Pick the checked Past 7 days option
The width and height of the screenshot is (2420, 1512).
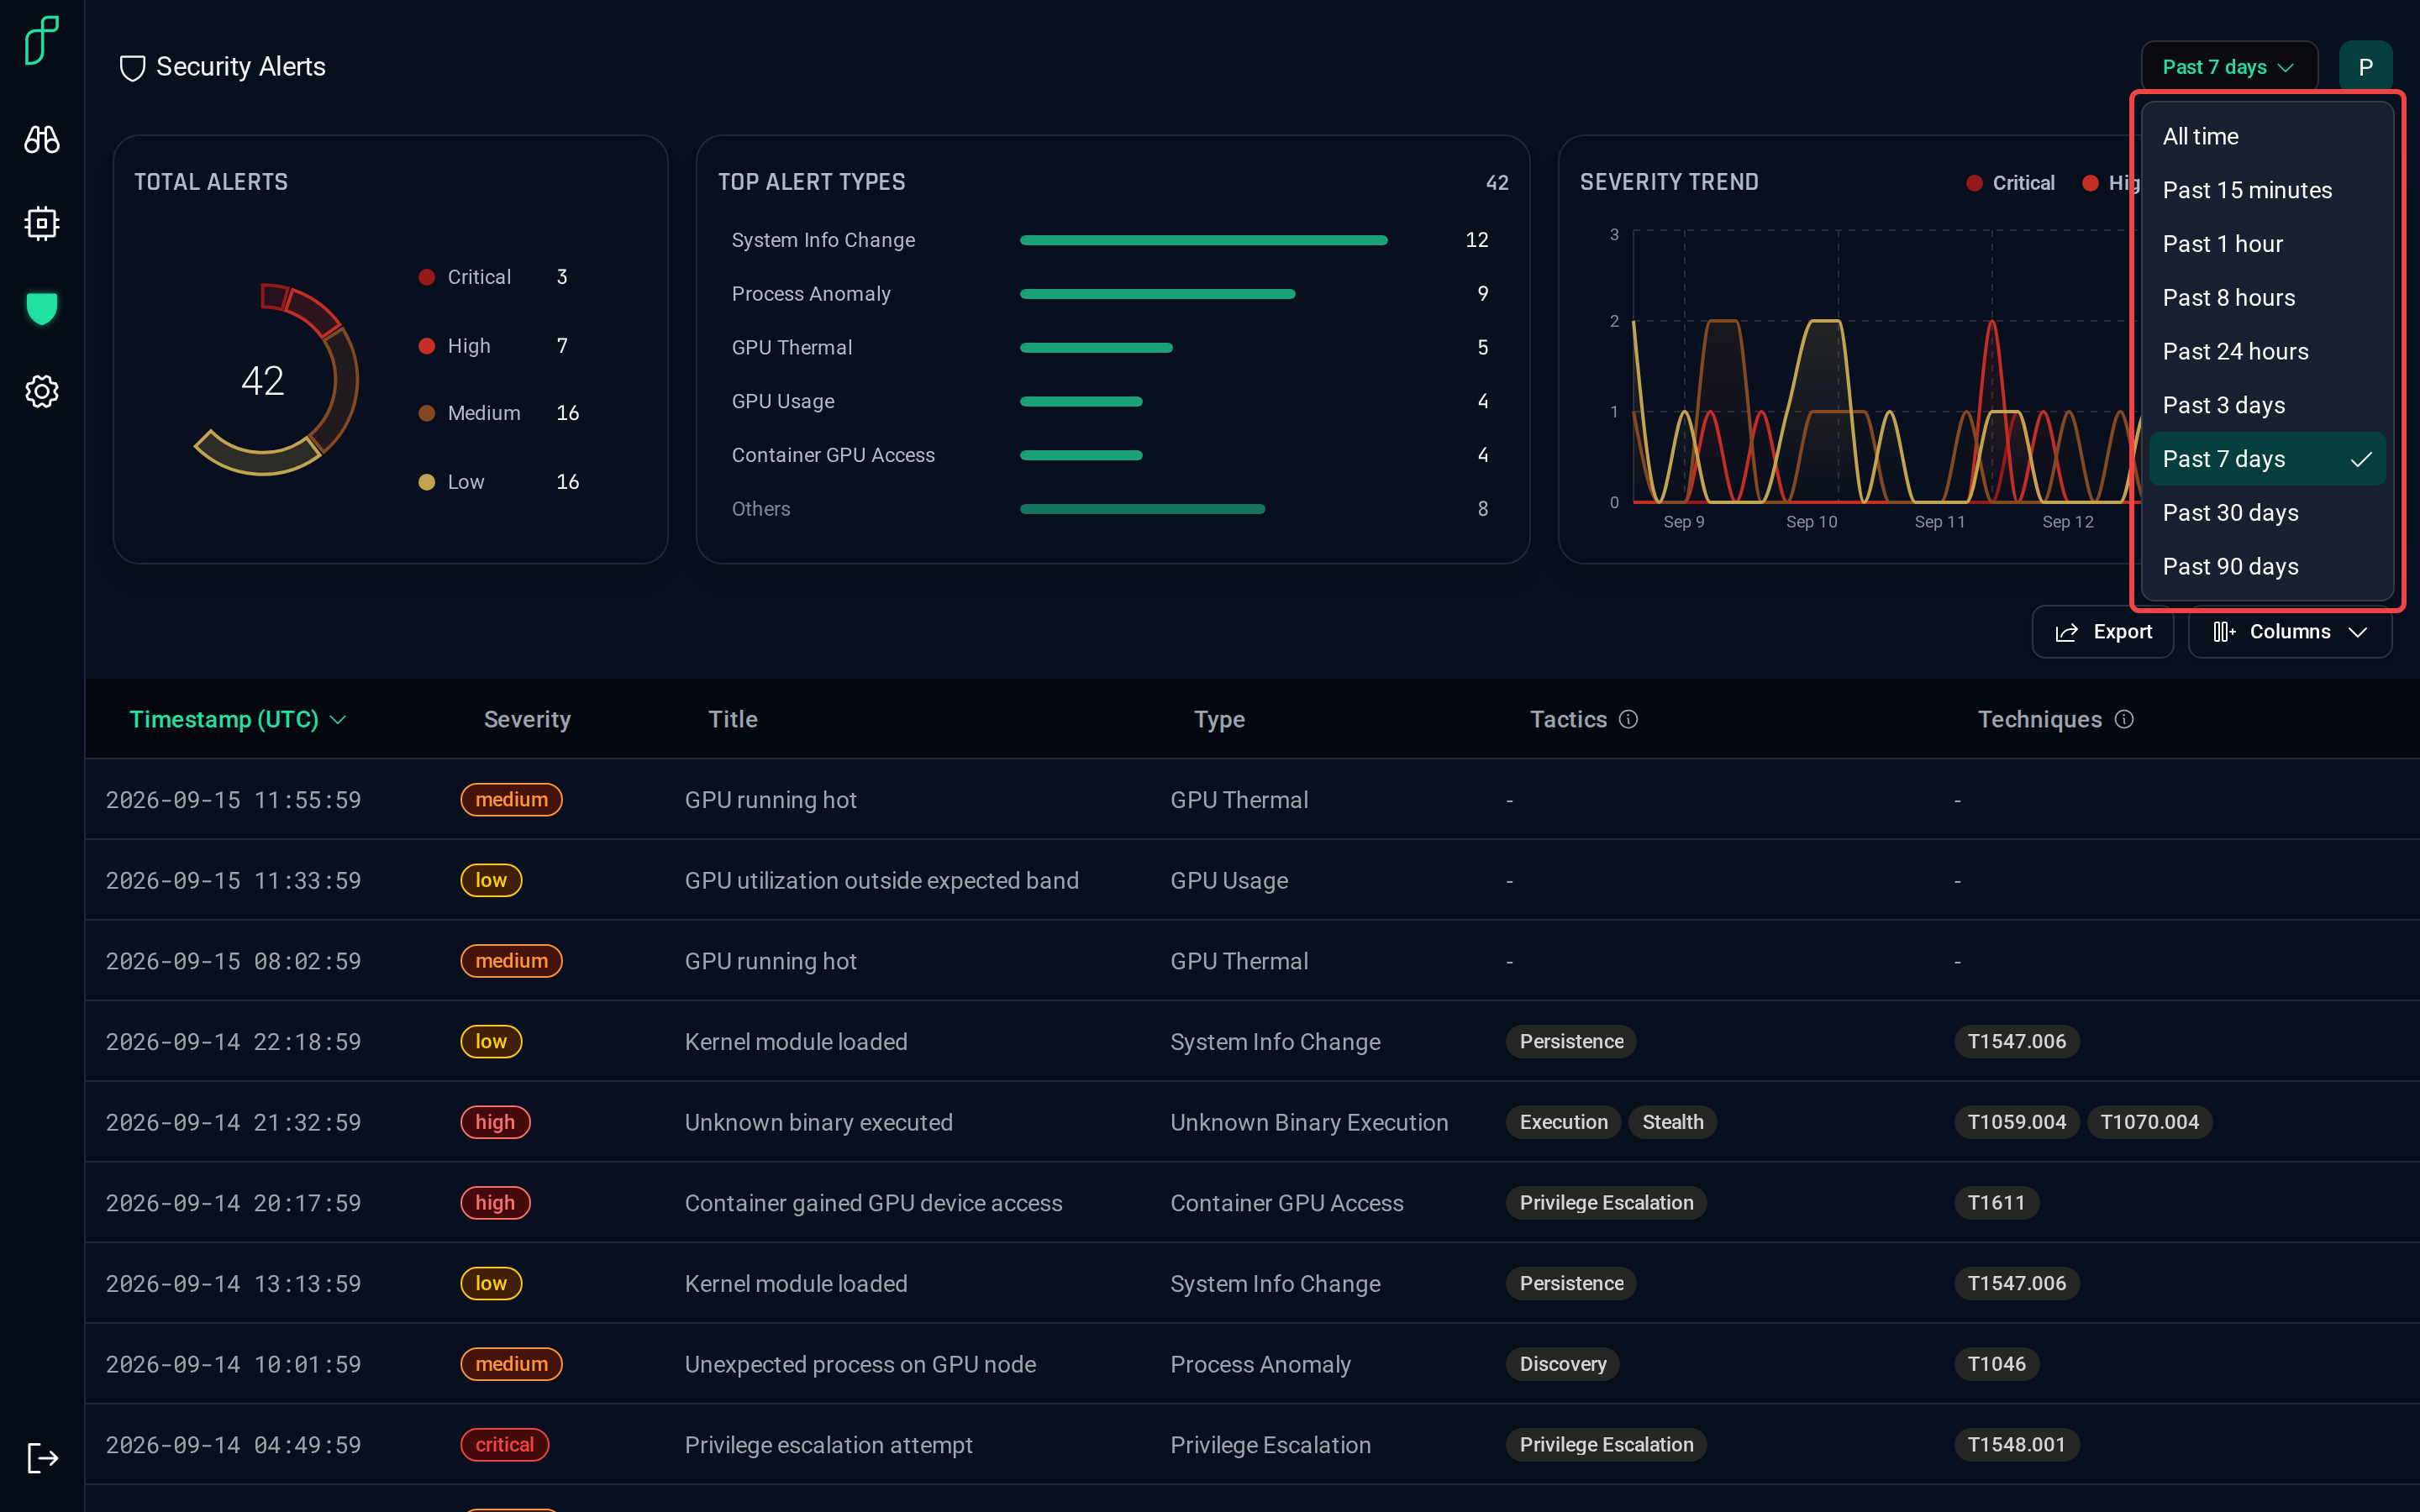tap(2267, 459)
